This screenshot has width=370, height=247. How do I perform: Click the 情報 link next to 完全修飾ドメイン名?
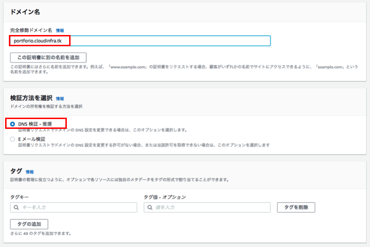tap(60, 30)
